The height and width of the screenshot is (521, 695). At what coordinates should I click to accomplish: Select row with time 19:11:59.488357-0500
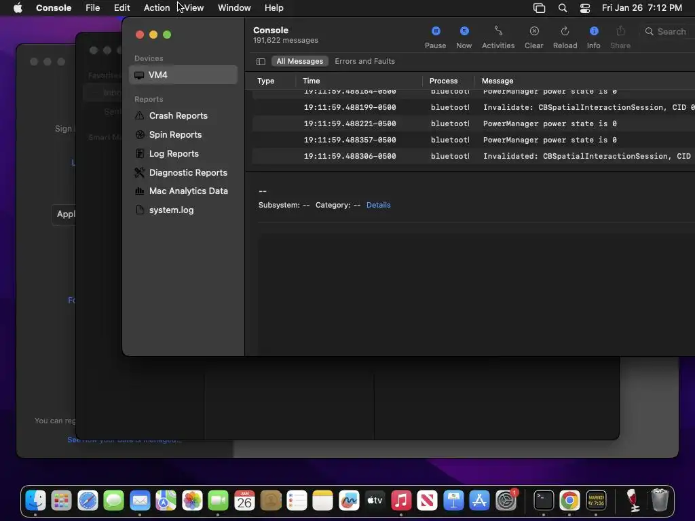(x=473, y=140)
